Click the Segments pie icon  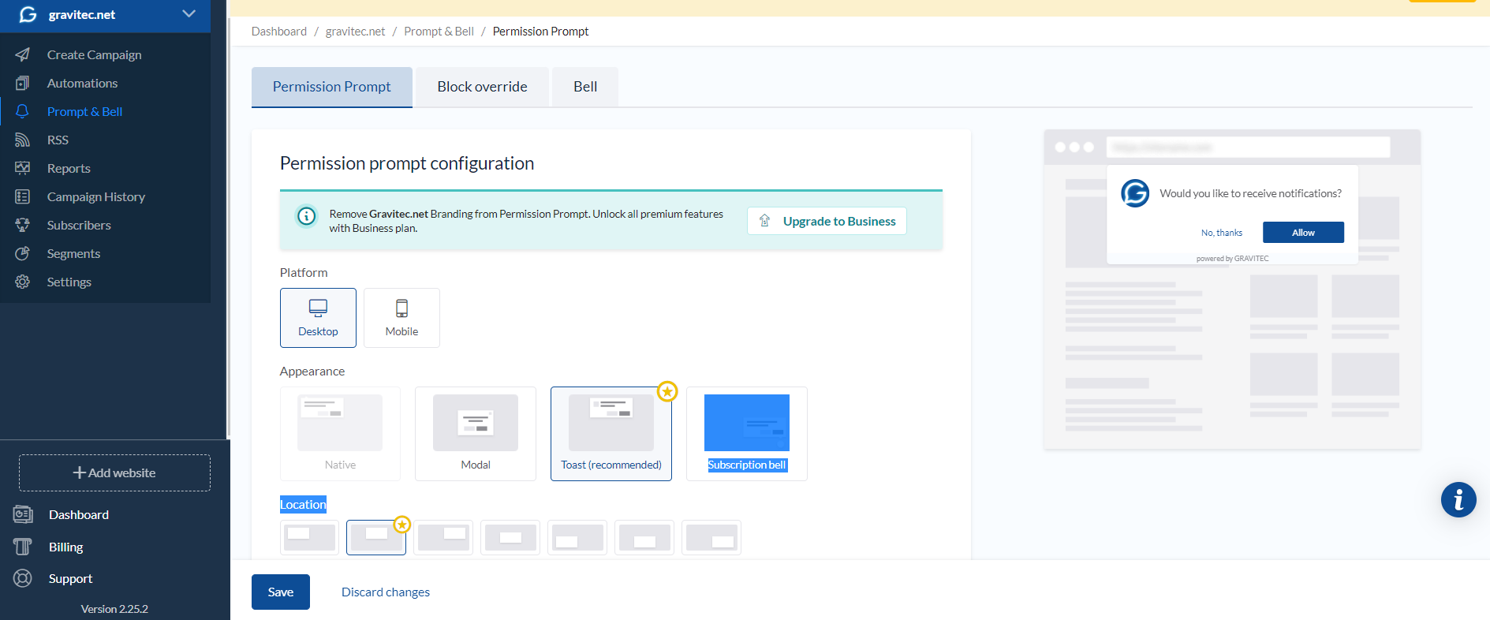(23, 253)
